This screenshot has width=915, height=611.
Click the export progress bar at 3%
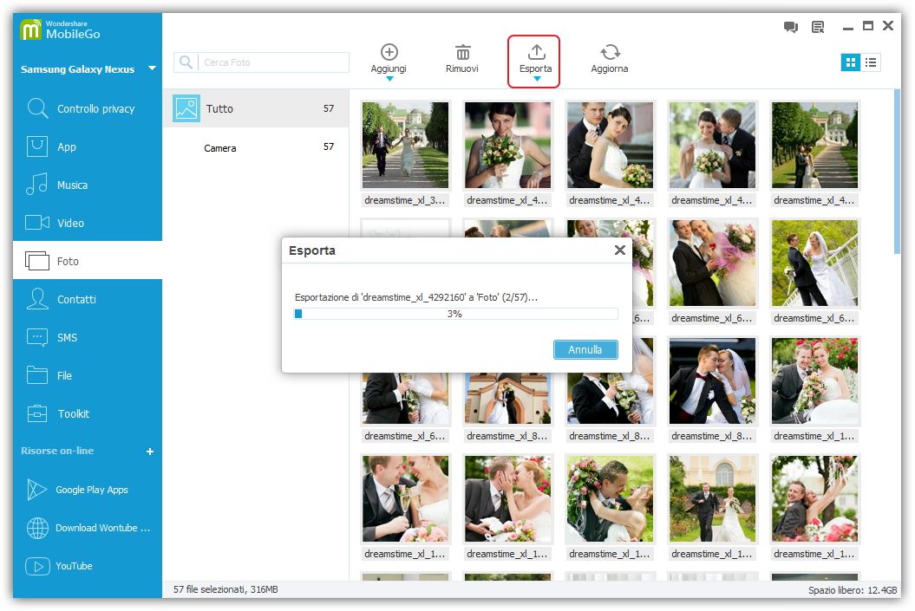pyautogui.click(x=455, y=314)
